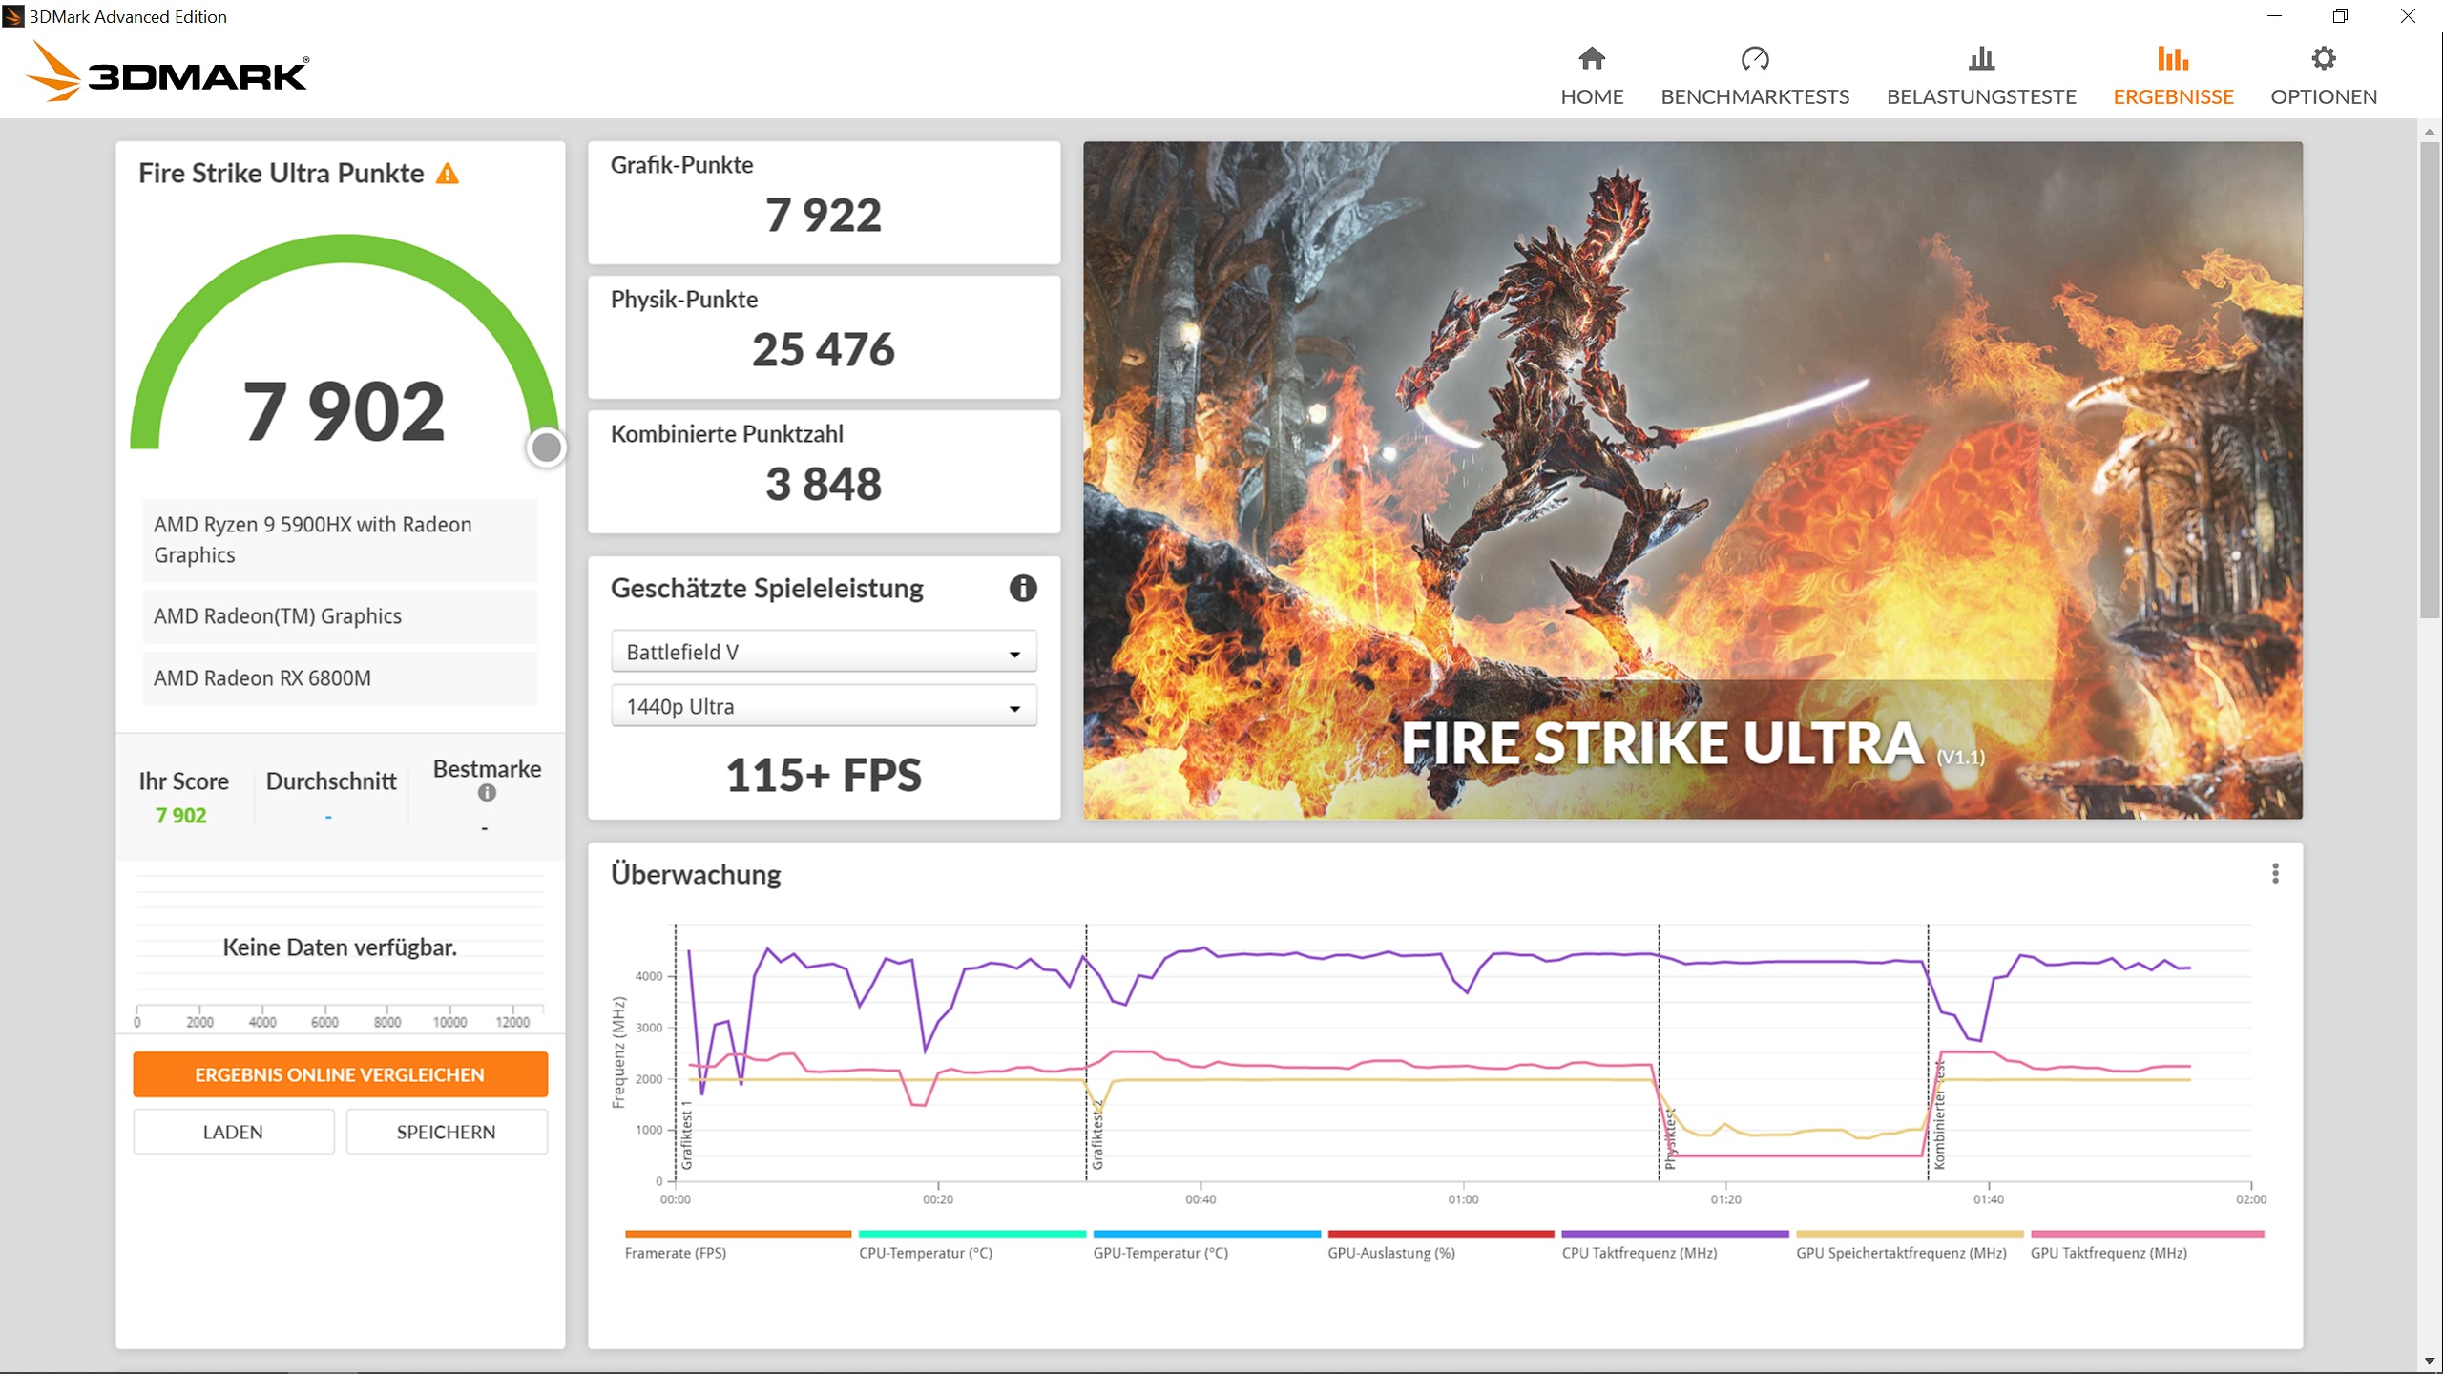The height and width of the screenshot is (1374, 2443).
Task: Click the LADEN button
Action: pyautogui.click(x=233, y=1132)
